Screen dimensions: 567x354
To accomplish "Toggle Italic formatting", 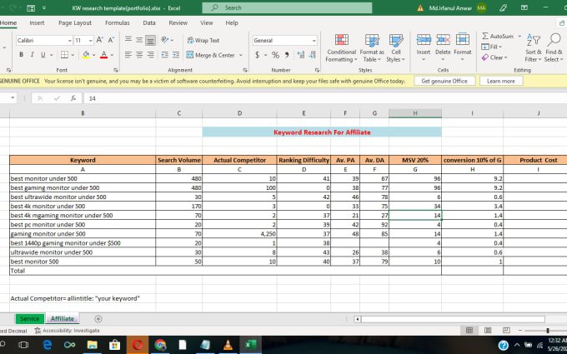I will click(33, 54).
